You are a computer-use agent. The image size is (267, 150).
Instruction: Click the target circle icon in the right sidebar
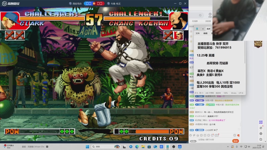point(261,134)
